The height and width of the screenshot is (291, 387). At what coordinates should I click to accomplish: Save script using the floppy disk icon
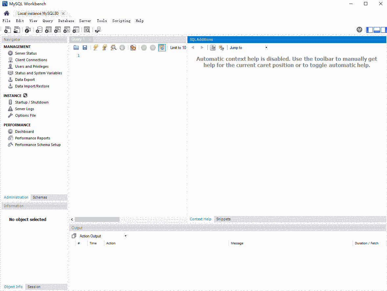85,48
